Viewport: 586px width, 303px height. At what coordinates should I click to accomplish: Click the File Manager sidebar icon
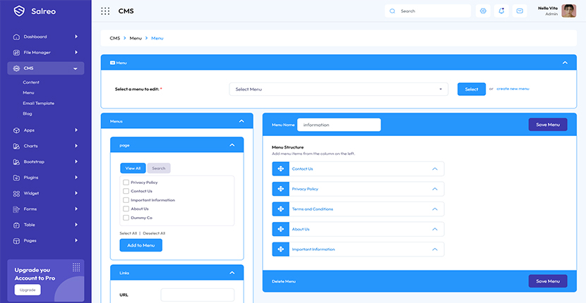(x=16, y=52)
